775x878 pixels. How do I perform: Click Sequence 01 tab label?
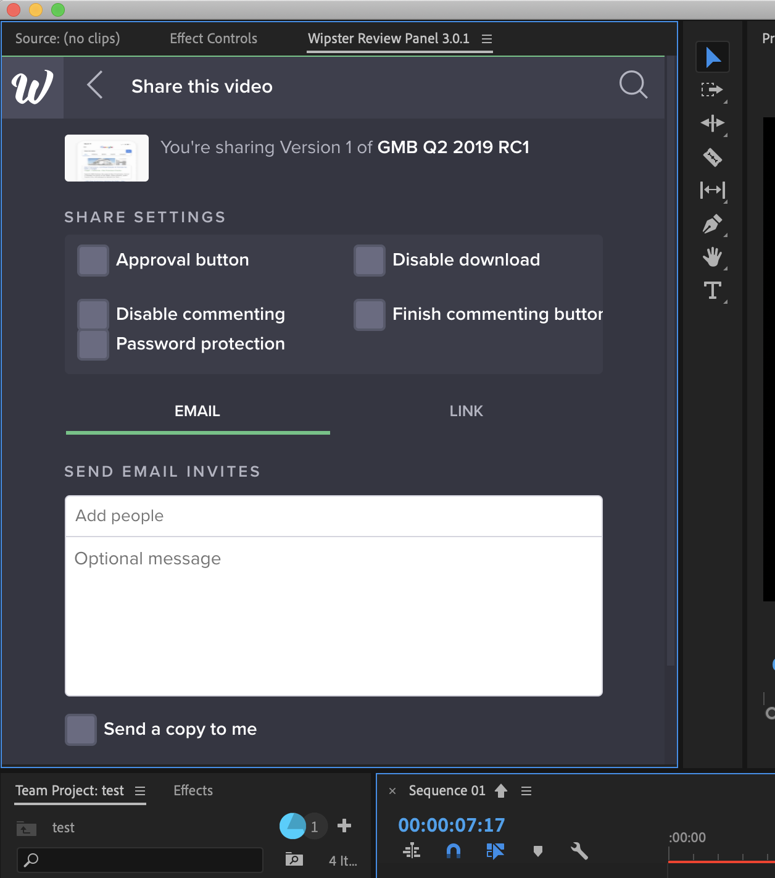(447, 790)
